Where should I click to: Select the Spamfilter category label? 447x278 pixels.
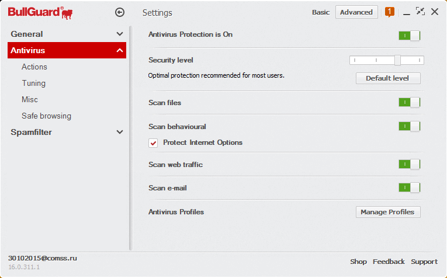32,132
